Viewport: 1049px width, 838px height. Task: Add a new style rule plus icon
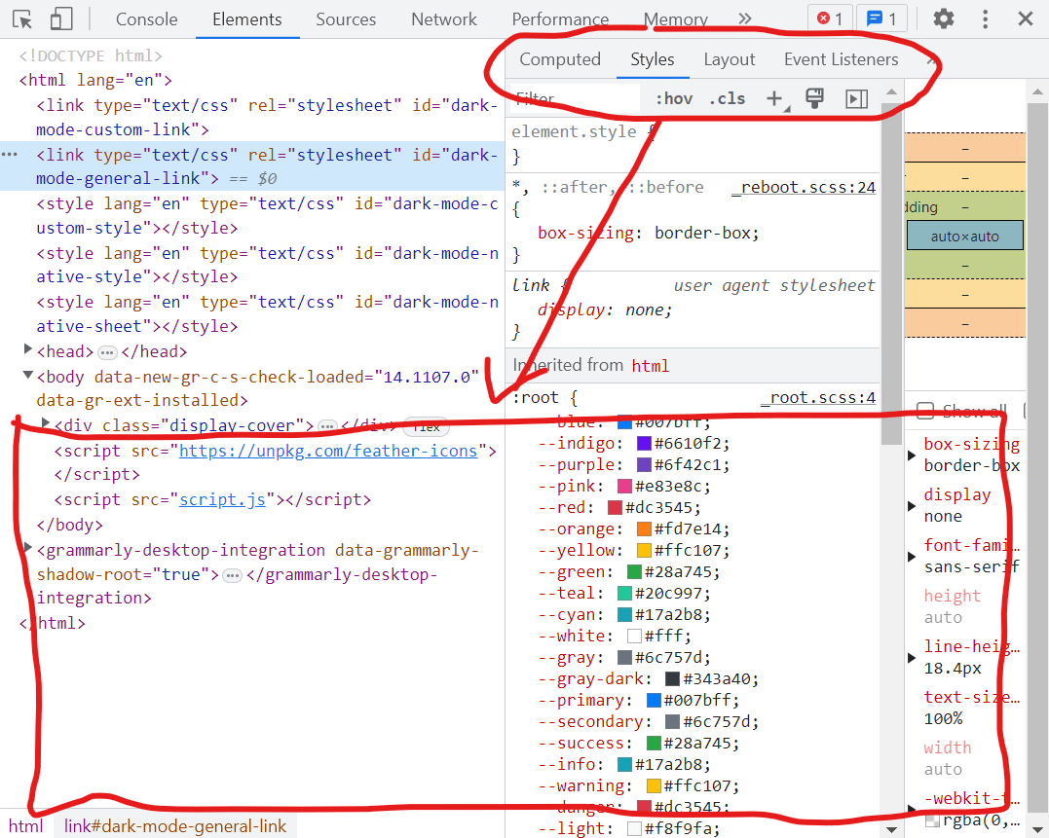click(774, 99)
